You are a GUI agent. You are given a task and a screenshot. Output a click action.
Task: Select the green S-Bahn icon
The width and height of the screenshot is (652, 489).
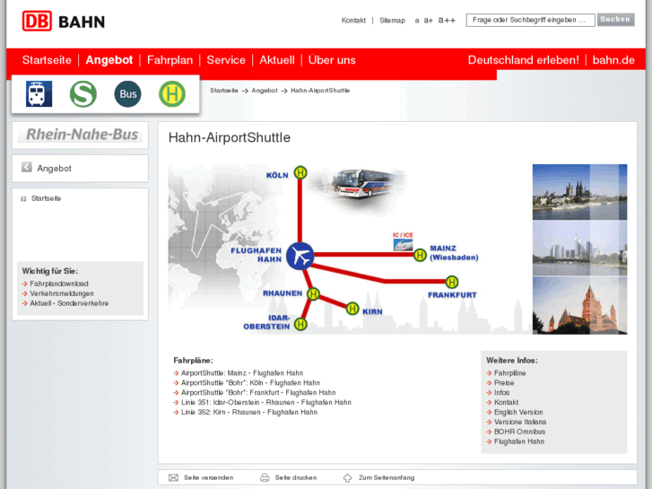83,93
